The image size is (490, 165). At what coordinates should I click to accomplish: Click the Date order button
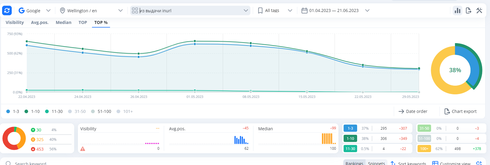[413, 111]
